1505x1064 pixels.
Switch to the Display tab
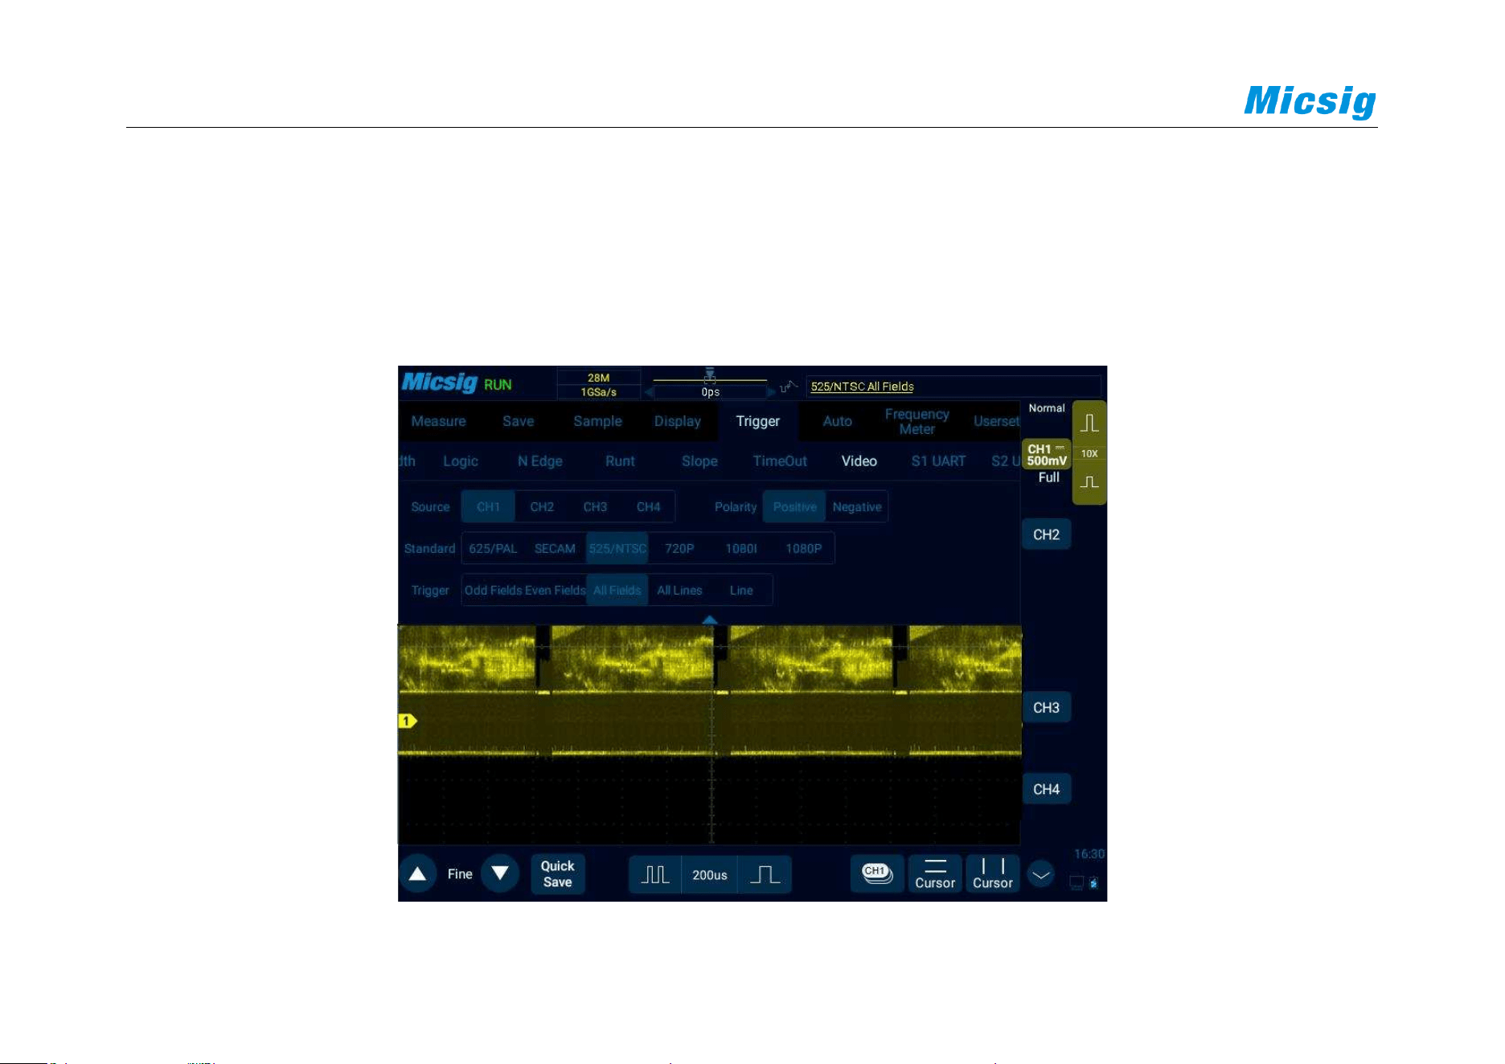[x=677, y=421]
